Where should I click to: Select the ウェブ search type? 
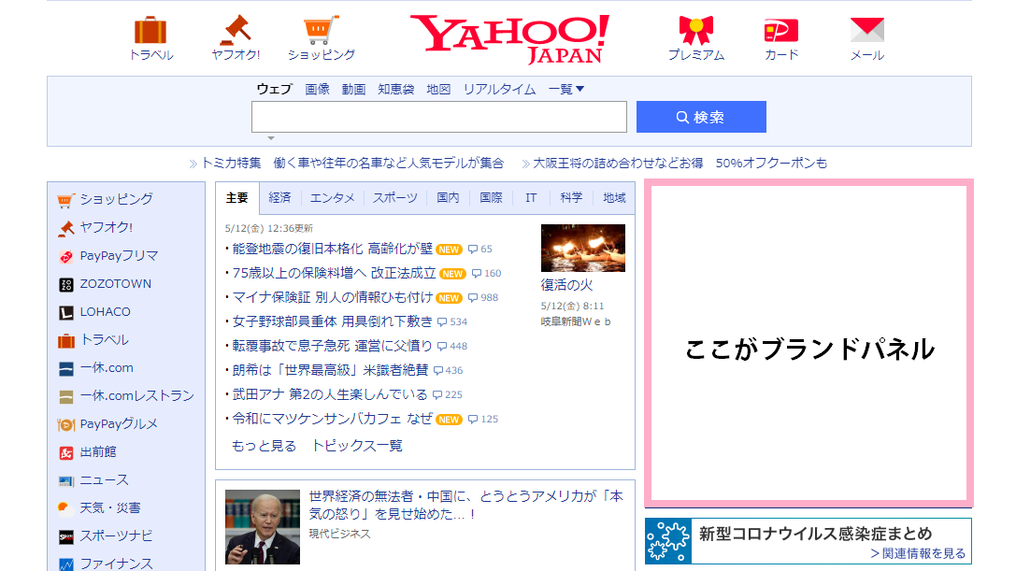(x=275, y=90)
